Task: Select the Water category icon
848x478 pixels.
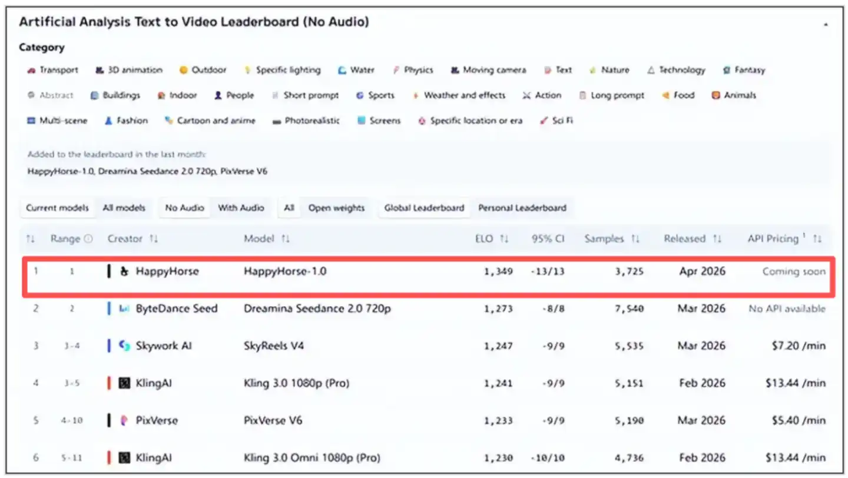Action: coord(342,70)
